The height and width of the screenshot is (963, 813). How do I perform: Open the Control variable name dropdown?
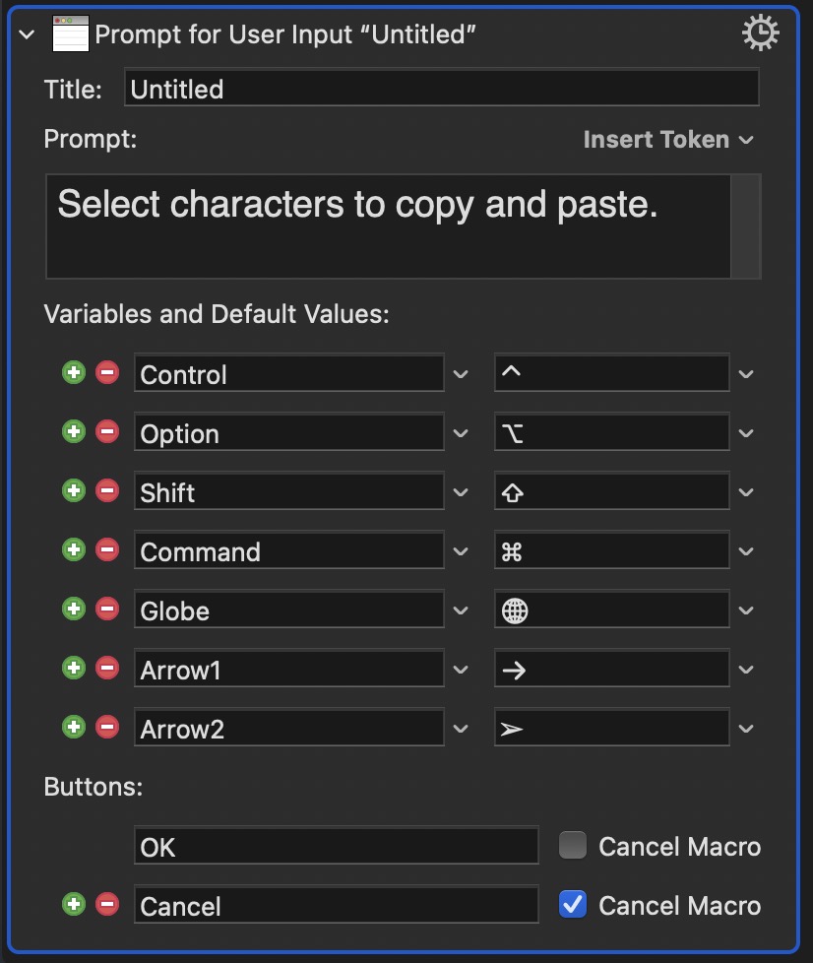[x=461, y=374]
